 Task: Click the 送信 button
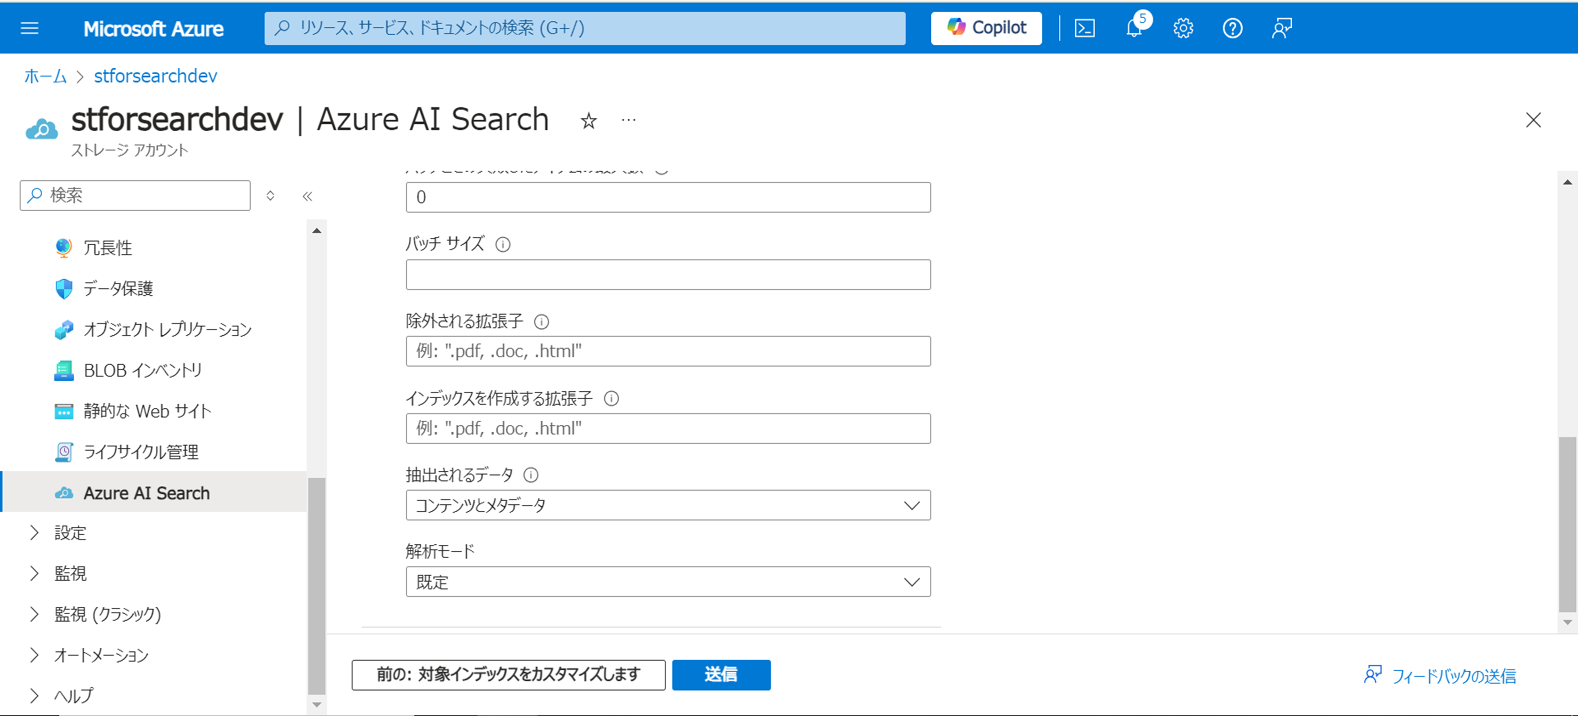point(721,675)
